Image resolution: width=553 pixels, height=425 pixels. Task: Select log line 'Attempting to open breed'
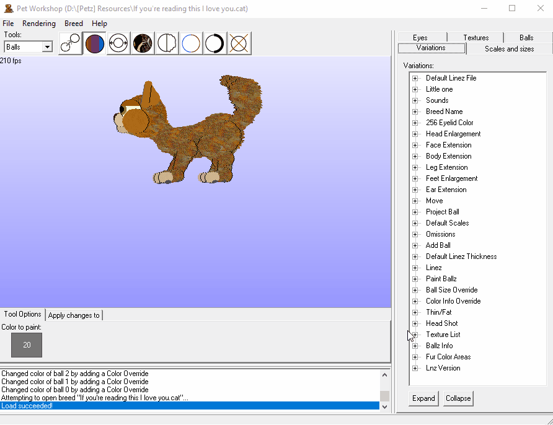click(190, 398)
